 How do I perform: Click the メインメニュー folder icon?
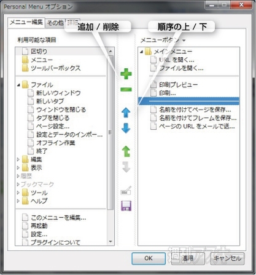tap(148, 51)
